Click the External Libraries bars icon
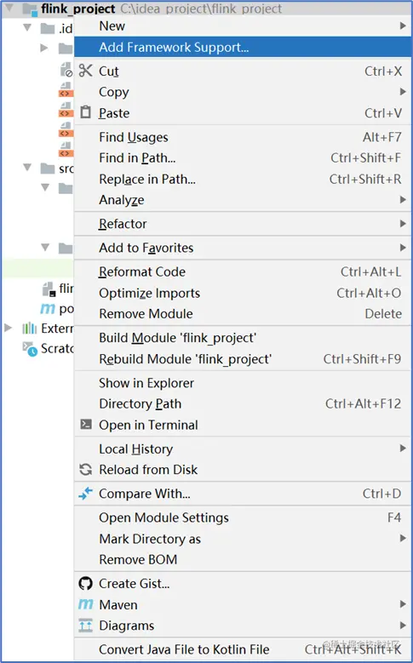This screenshot has height=663, width=413. click(x=29, y=329)
